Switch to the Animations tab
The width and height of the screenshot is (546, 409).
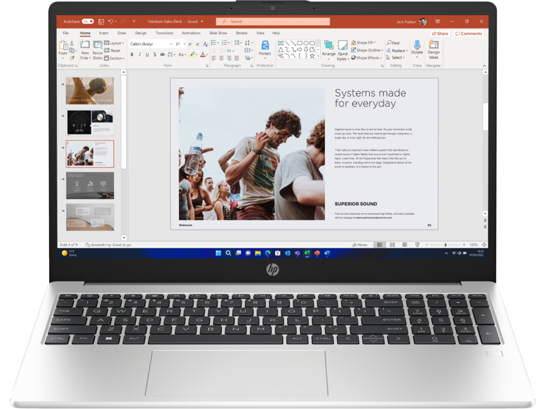coord(191,33)
